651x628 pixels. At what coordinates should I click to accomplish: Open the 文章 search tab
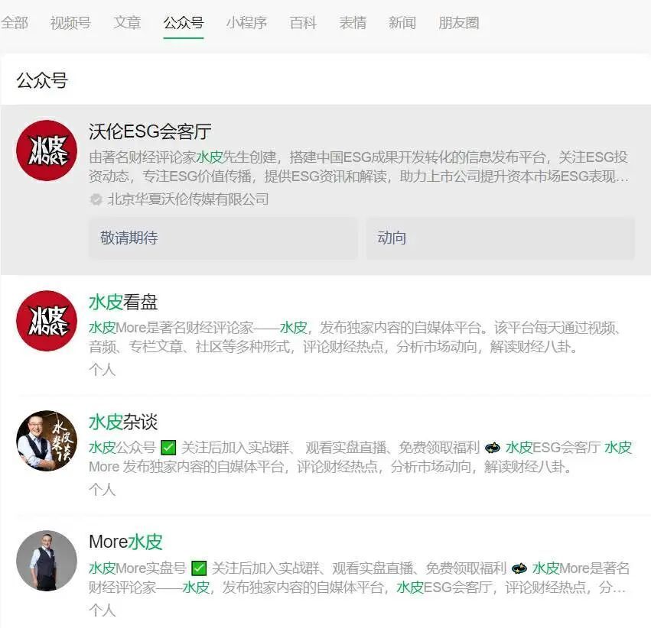[x=127, y=23]
